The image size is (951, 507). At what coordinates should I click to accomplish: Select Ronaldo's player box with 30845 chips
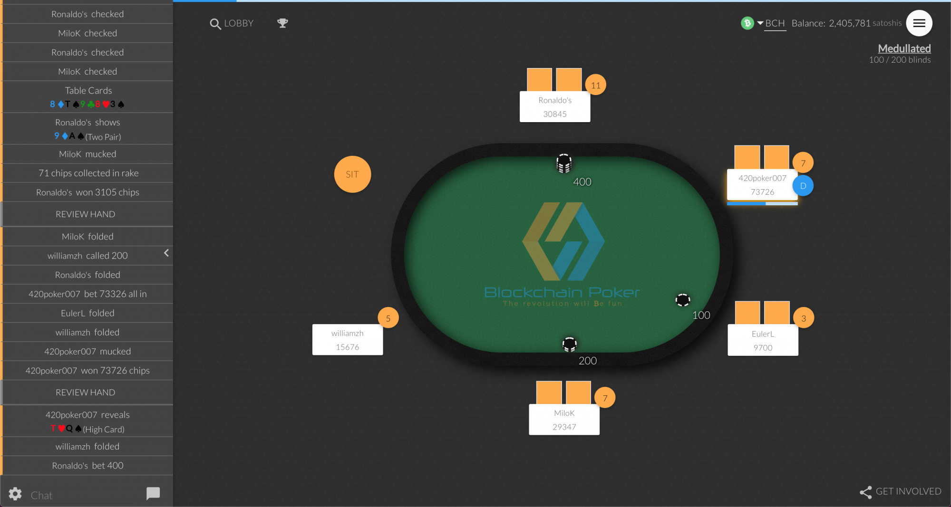(x=555, y=107)
